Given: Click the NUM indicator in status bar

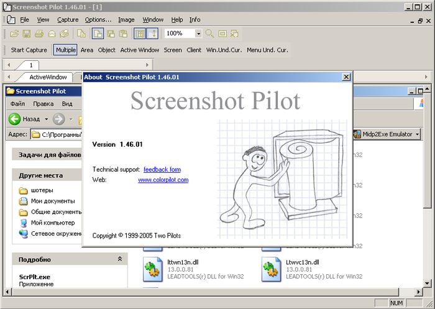Looking at the screenshot, I should click(x=396, y=303).
